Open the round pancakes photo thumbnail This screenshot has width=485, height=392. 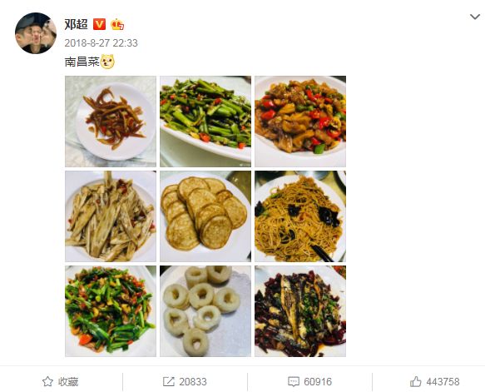205,216
